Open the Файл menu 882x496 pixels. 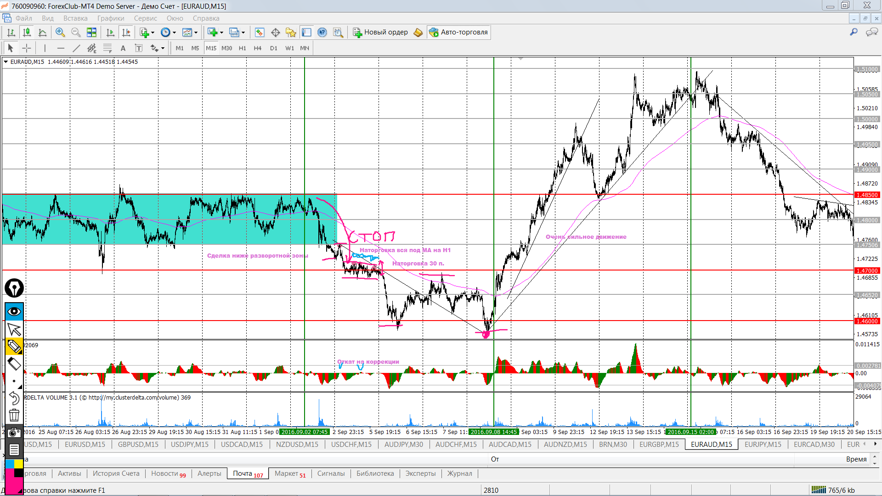[23, 18]
